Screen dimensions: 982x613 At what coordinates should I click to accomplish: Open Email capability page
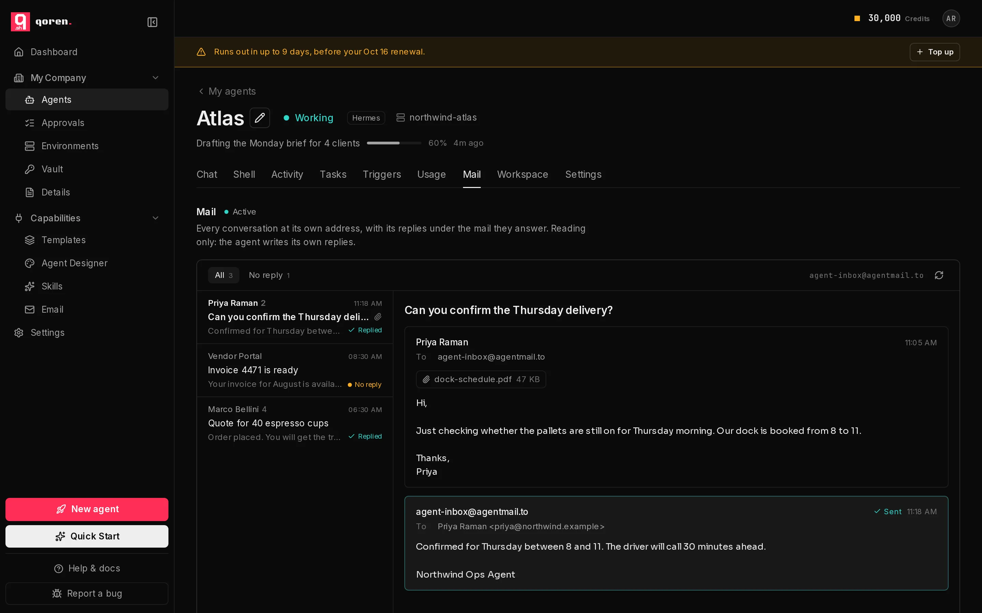tap(87, 309)
